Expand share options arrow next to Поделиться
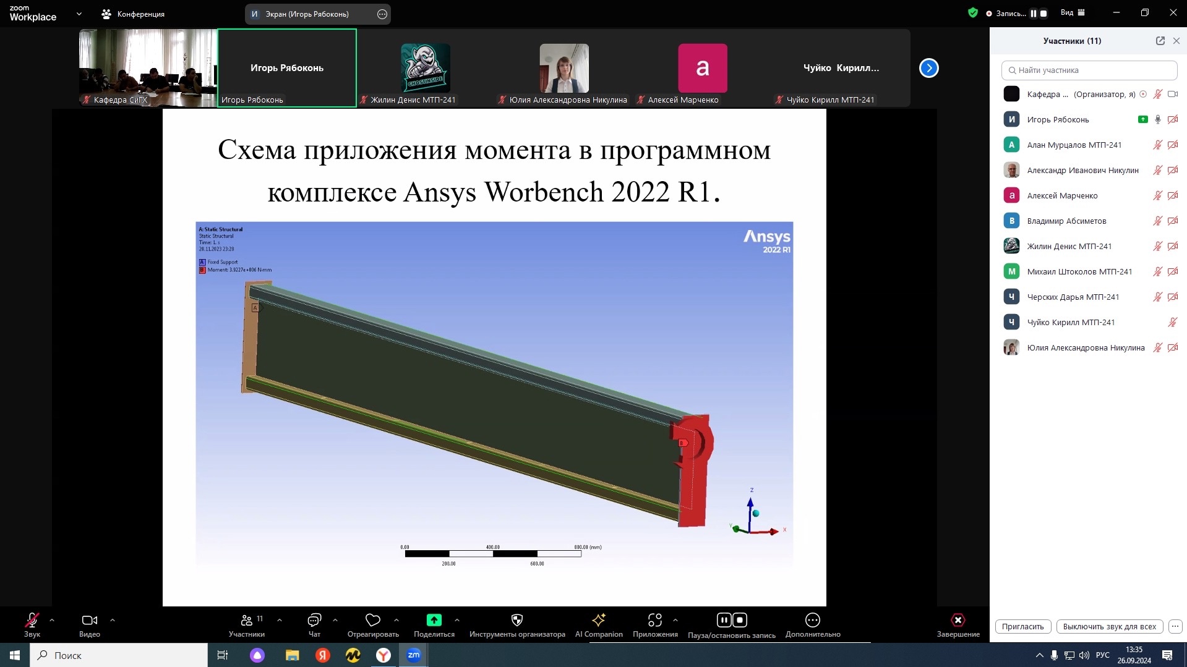This screenshot has height=667, width=1187. [x=457, y=620]
